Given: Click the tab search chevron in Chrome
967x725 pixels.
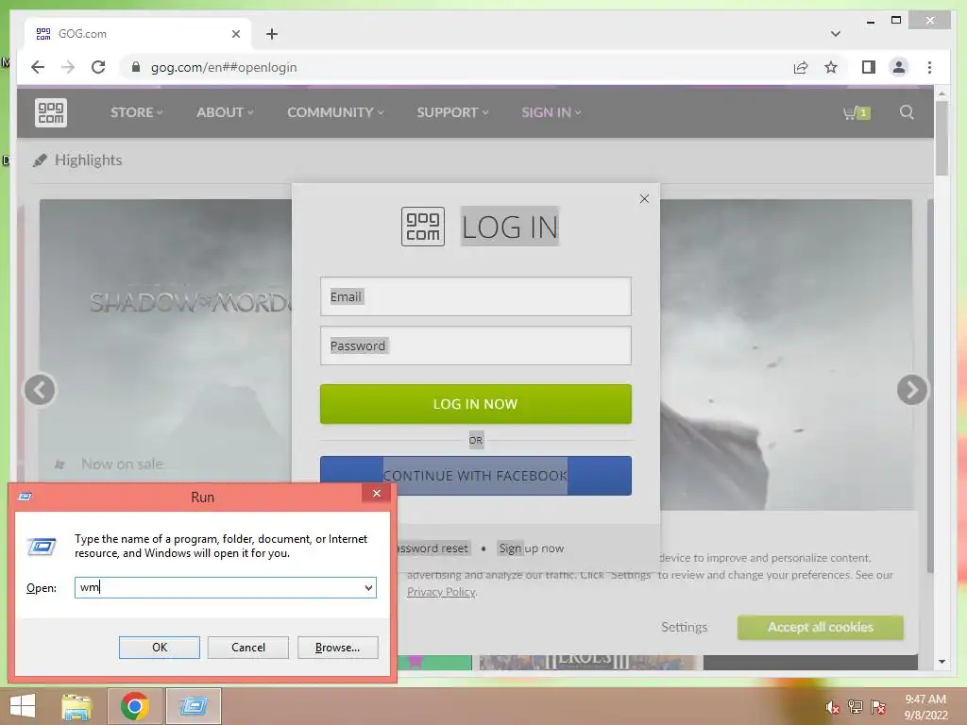Looking at the screenshot, I should 835,34.
